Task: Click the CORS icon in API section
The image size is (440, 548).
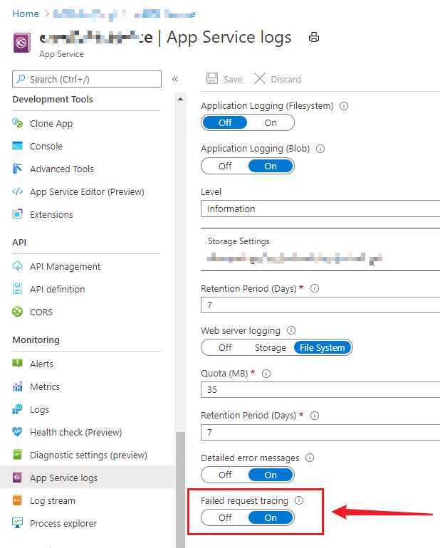Action: 18,312
